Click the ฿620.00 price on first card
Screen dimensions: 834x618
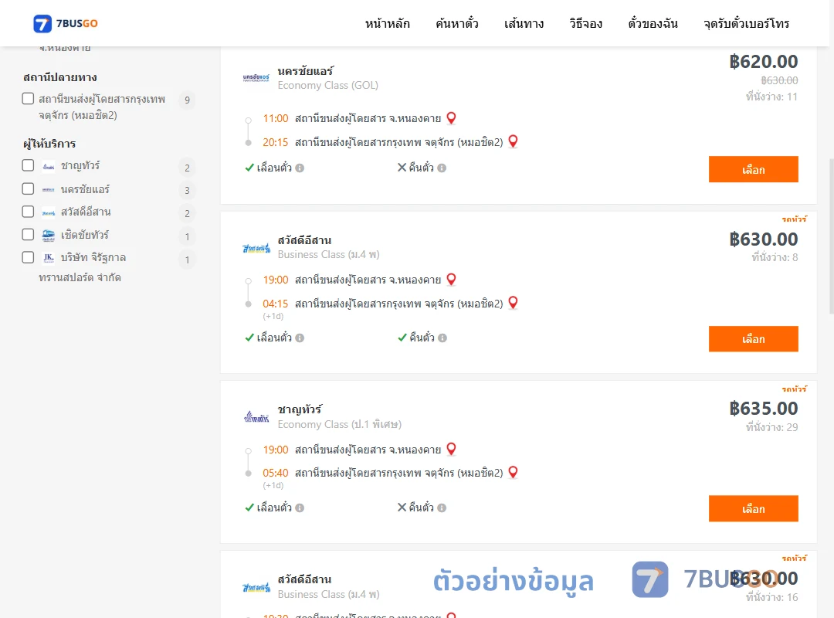pyautogui.click(x=763, y=62)
